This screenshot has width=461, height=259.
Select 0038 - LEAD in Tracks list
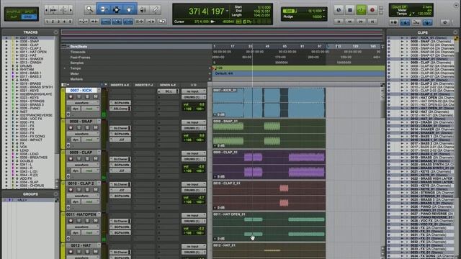coord(29,154)
